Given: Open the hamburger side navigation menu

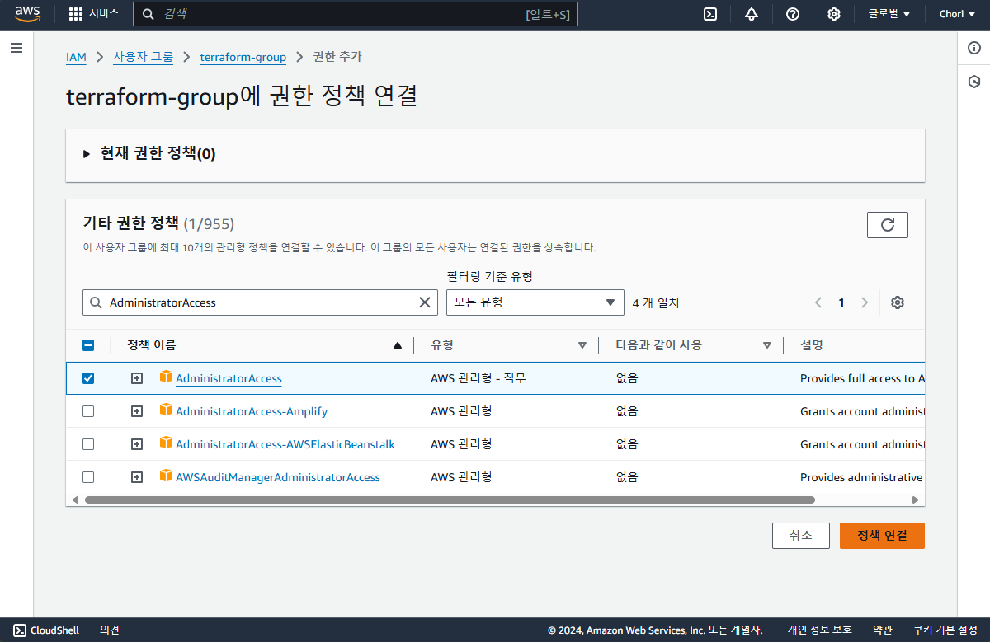Looking at the screenshot, I should point(16,48).
